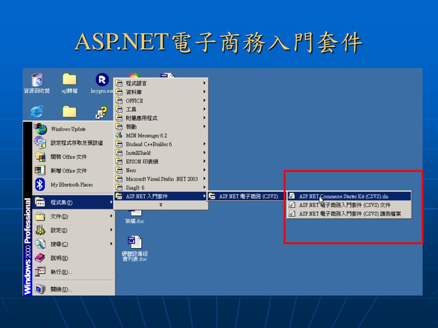Expand the 資料庫 submenu arrow
The width and height of the screenshot is (438, 328).
coord(204,92)
